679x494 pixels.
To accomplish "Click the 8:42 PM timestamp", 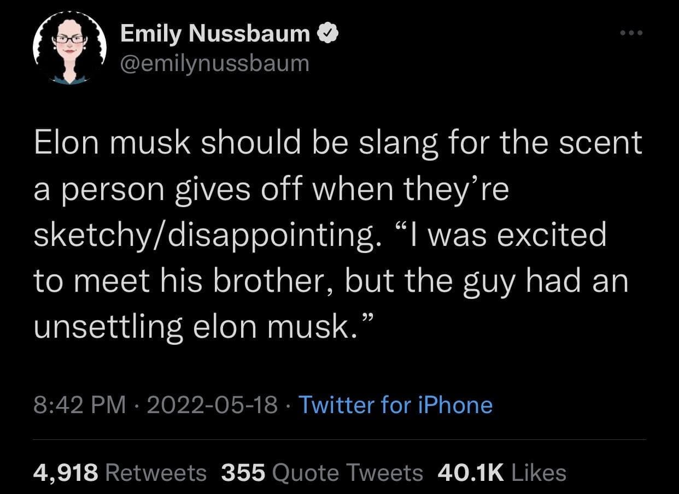I will click(x=80, y=405).
